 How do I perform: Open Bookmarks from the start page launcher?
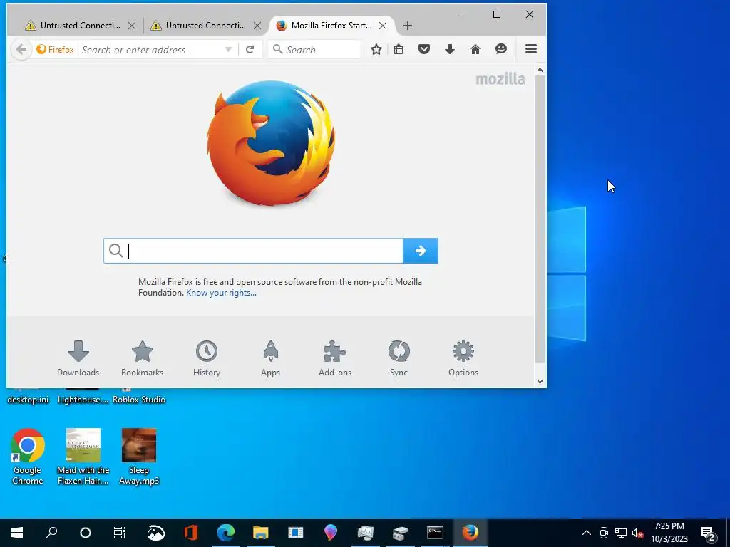coord(143,358)
